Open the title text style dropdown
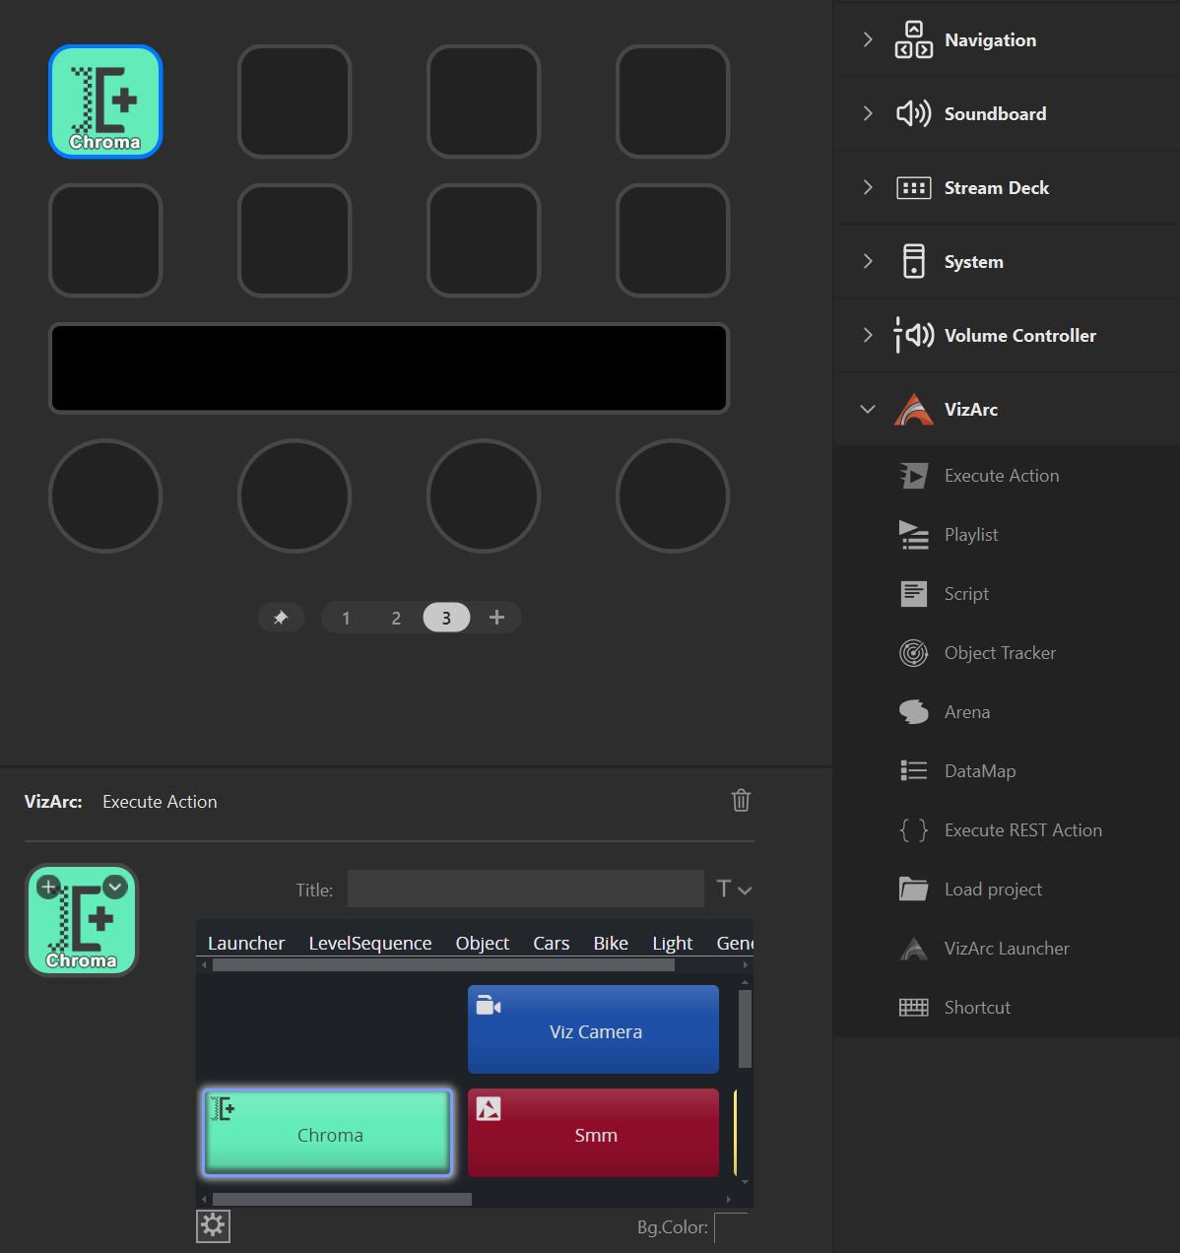1180x1253 pixels. 734,890
